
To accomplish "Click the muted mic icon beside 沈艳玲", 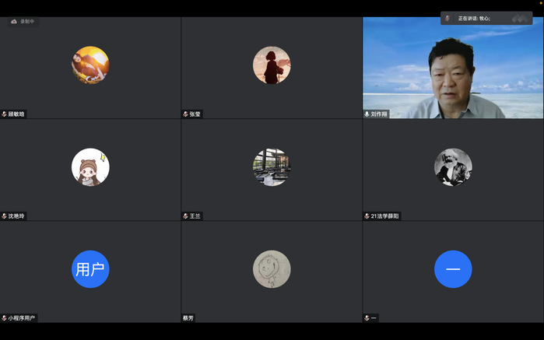I will [5, 216].
